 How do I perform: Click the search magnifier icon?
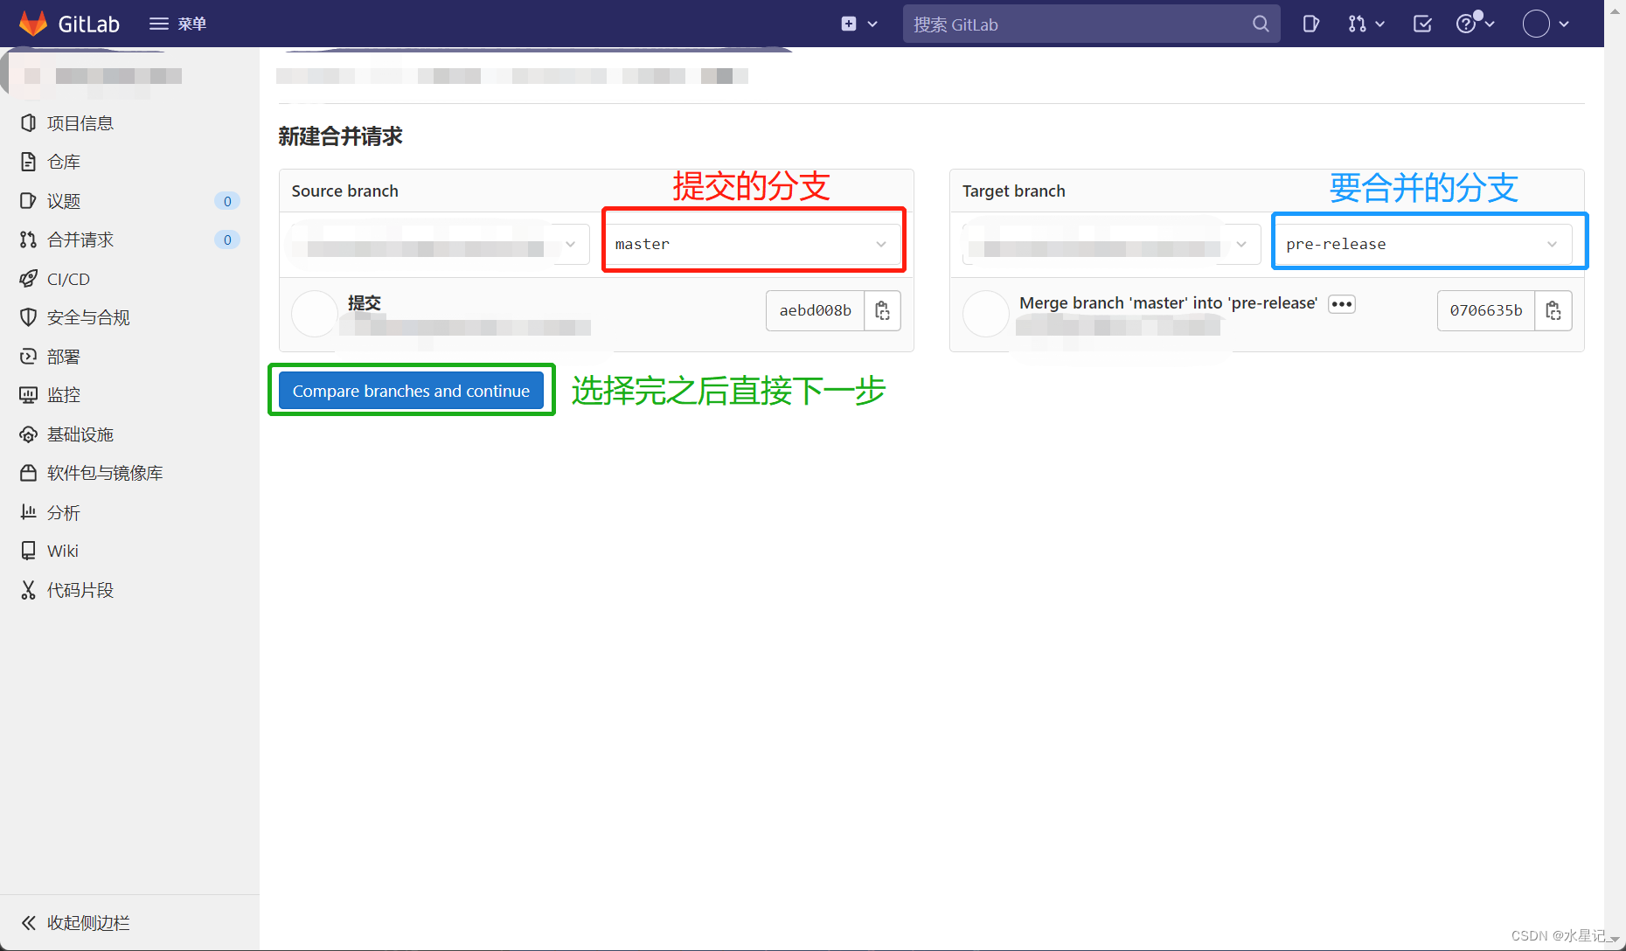(x=1260, y=24)
